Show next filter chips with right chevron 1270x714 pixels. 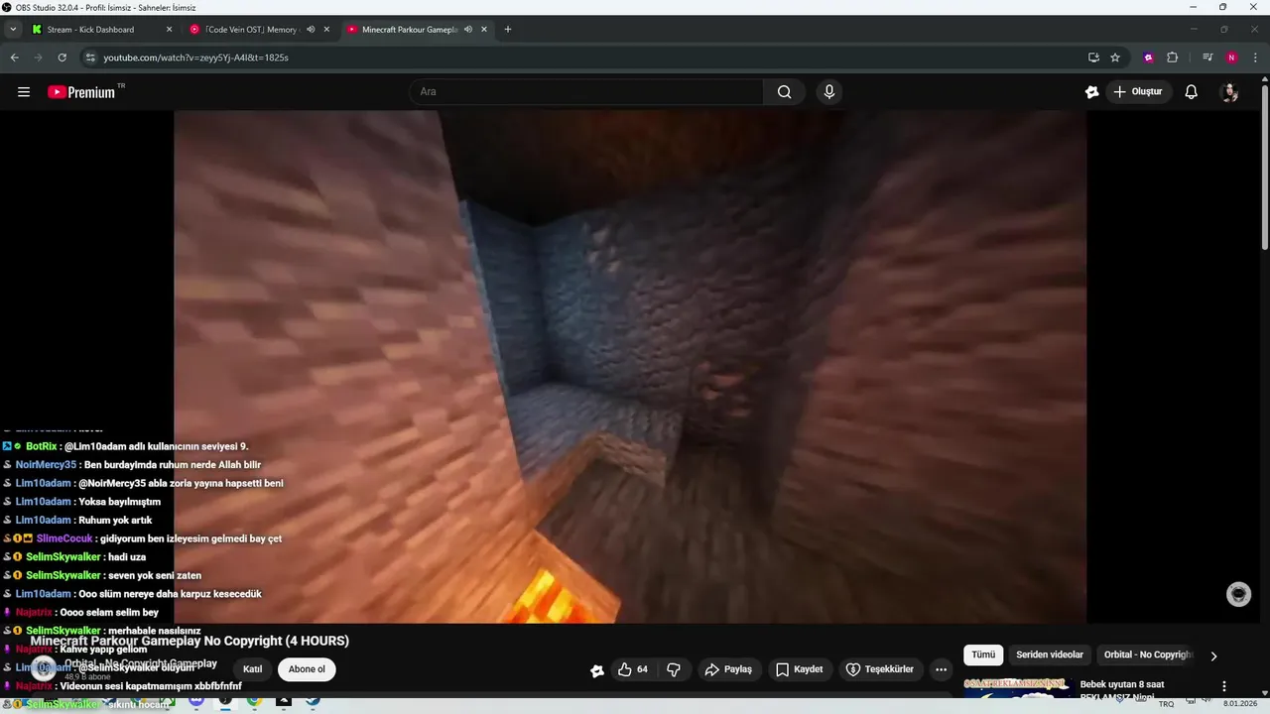[1213, 655]
